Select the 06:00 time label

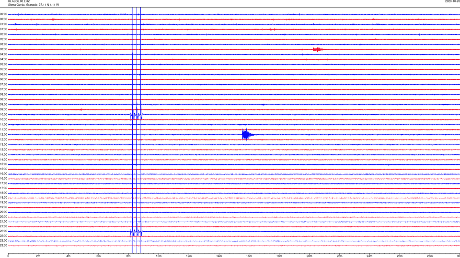click(x=3, y=75)
